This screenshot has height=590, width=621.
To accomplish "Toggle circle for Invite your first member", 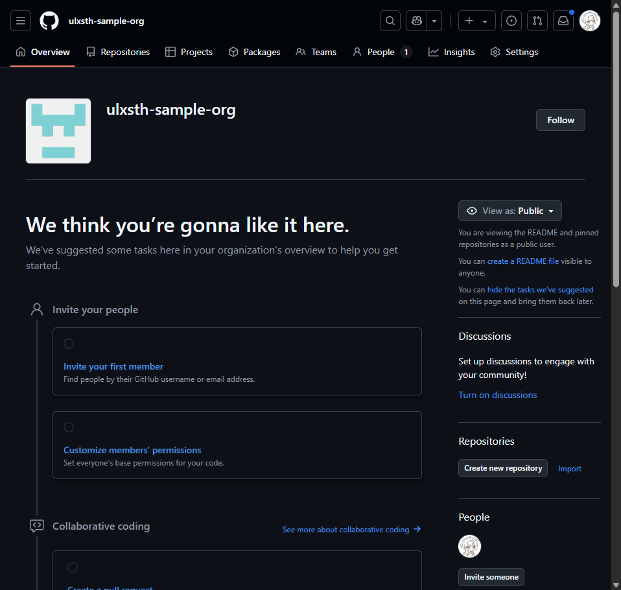I will 69,344.
